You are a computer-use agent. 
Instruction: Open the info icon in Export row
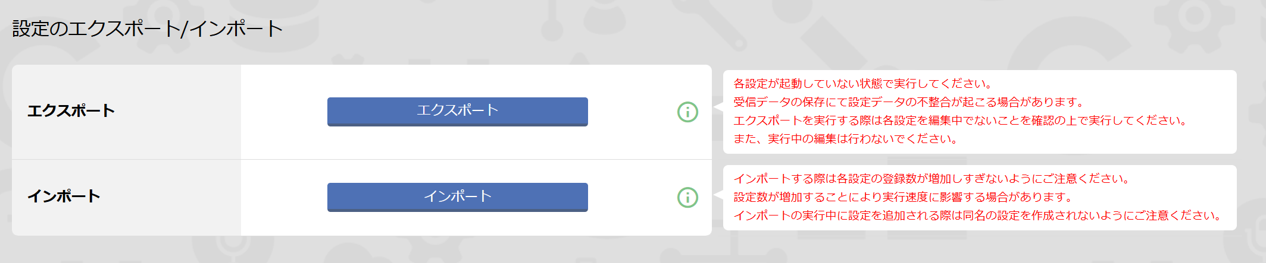tap(687, 112)
